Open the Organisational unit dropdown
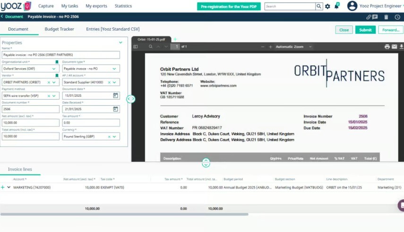Image resolution: width=404 pixels, height=232 pixels. click(x=54, y=69)
